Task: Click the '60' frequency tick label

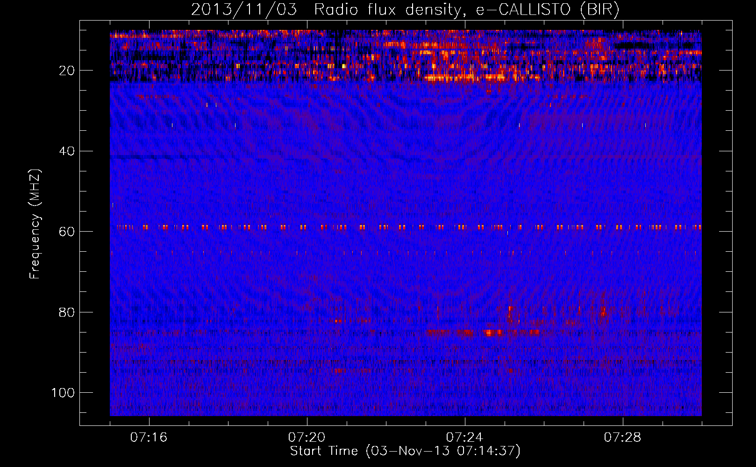Action: tap(67, 232)
